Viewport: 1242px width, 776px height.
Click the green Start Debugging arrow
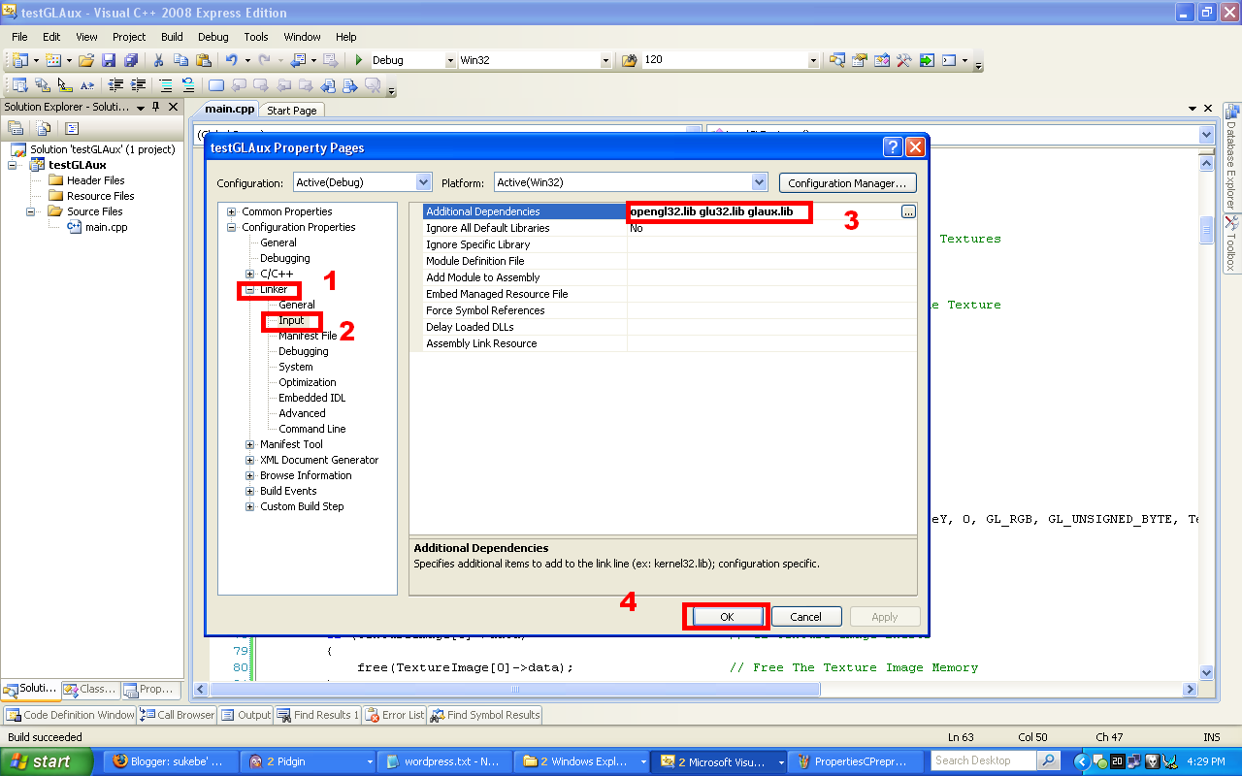pyautogui.click(x=359, y=60)
